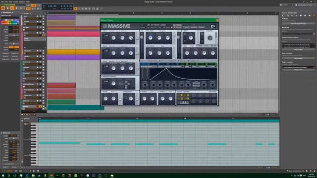Mute the Massive track
The image size is (317, 178).
(x=43, y=106)
